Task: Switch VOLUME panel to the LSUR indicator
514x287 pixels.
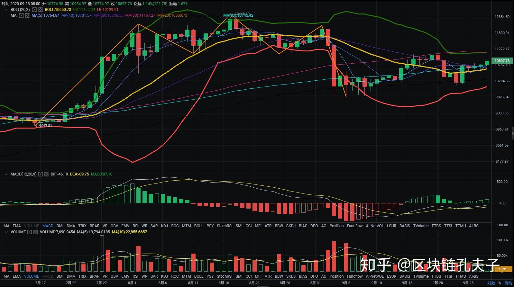Action: (x=391, y=276)
